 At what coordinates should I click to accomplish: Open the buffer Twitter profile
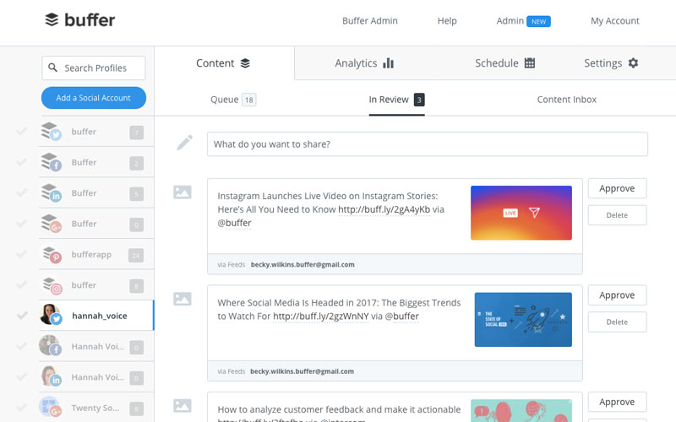(x=84, y=133)
